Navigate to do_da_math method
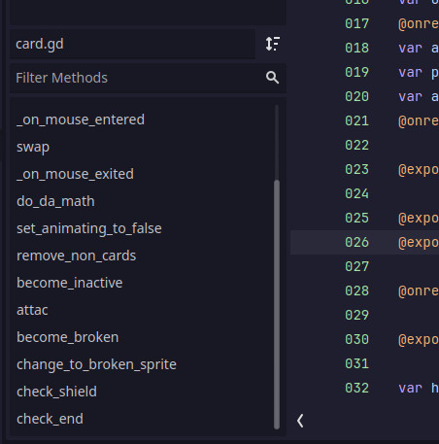Image resolution: width=439 pixels, height=444 pixels. coord(55,201)
